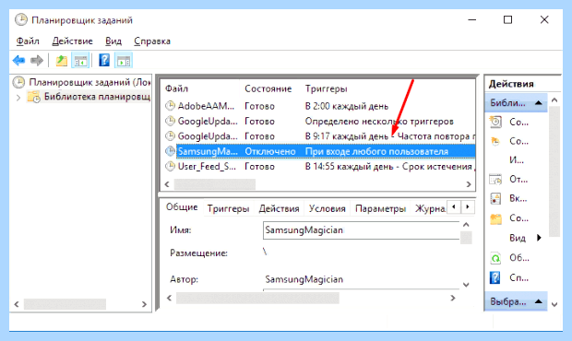Click the up-one-level folder toolbar icon
Screen dimensions: 572x341
point(62,61)
